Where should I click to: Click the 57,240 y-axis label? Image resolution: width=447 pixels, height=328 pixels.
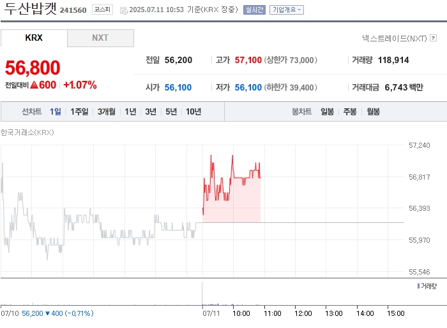[419, 145]
